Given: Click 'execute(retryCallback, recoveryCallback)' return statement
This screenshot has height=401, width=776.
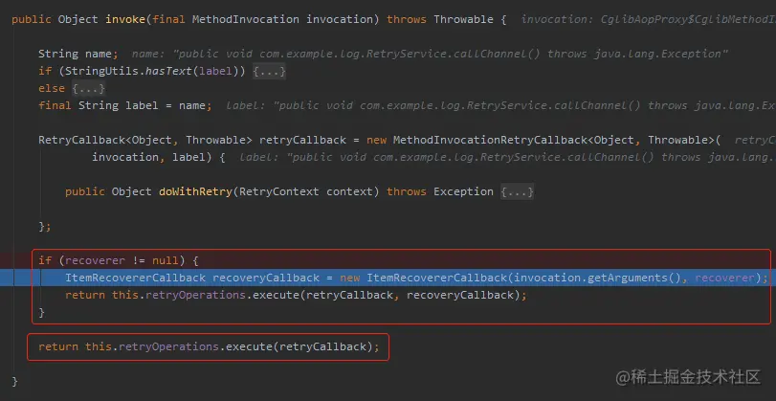Looking at the screenshot, I should pyautogui.click(x=387, y=295).
